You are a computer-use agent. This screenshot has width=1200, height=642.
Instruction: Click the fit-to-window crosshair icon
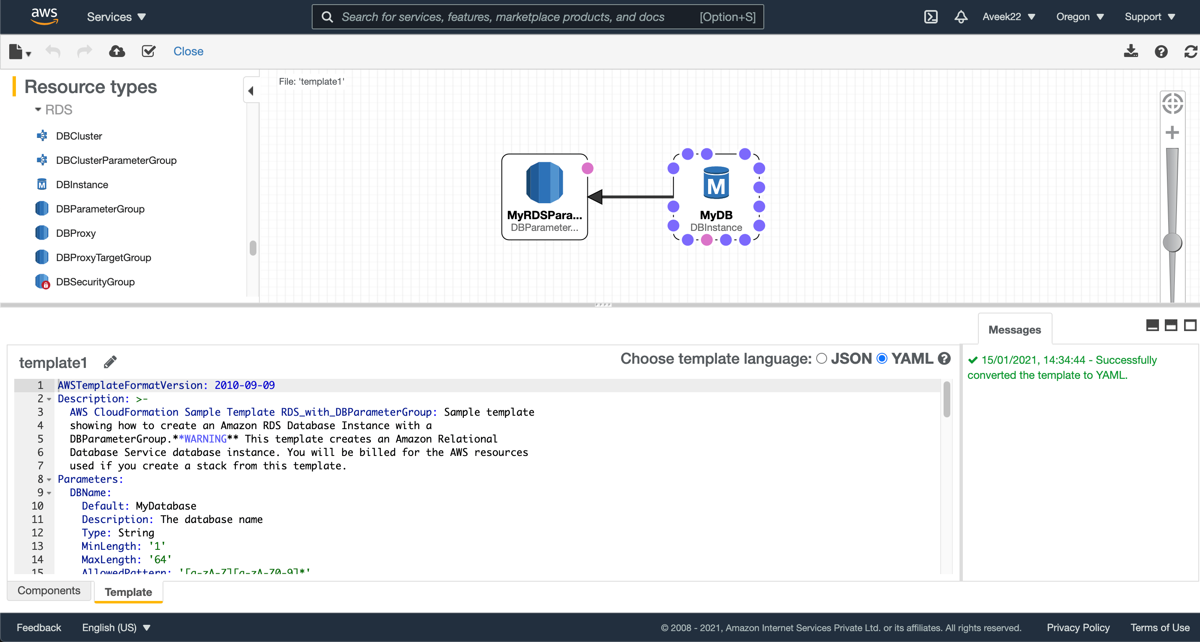[x=1172, y=104]
